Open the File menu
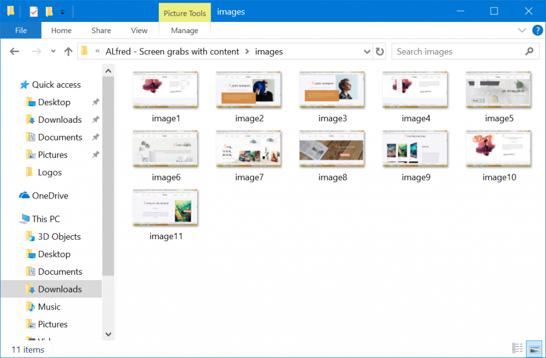 [21, 30]
